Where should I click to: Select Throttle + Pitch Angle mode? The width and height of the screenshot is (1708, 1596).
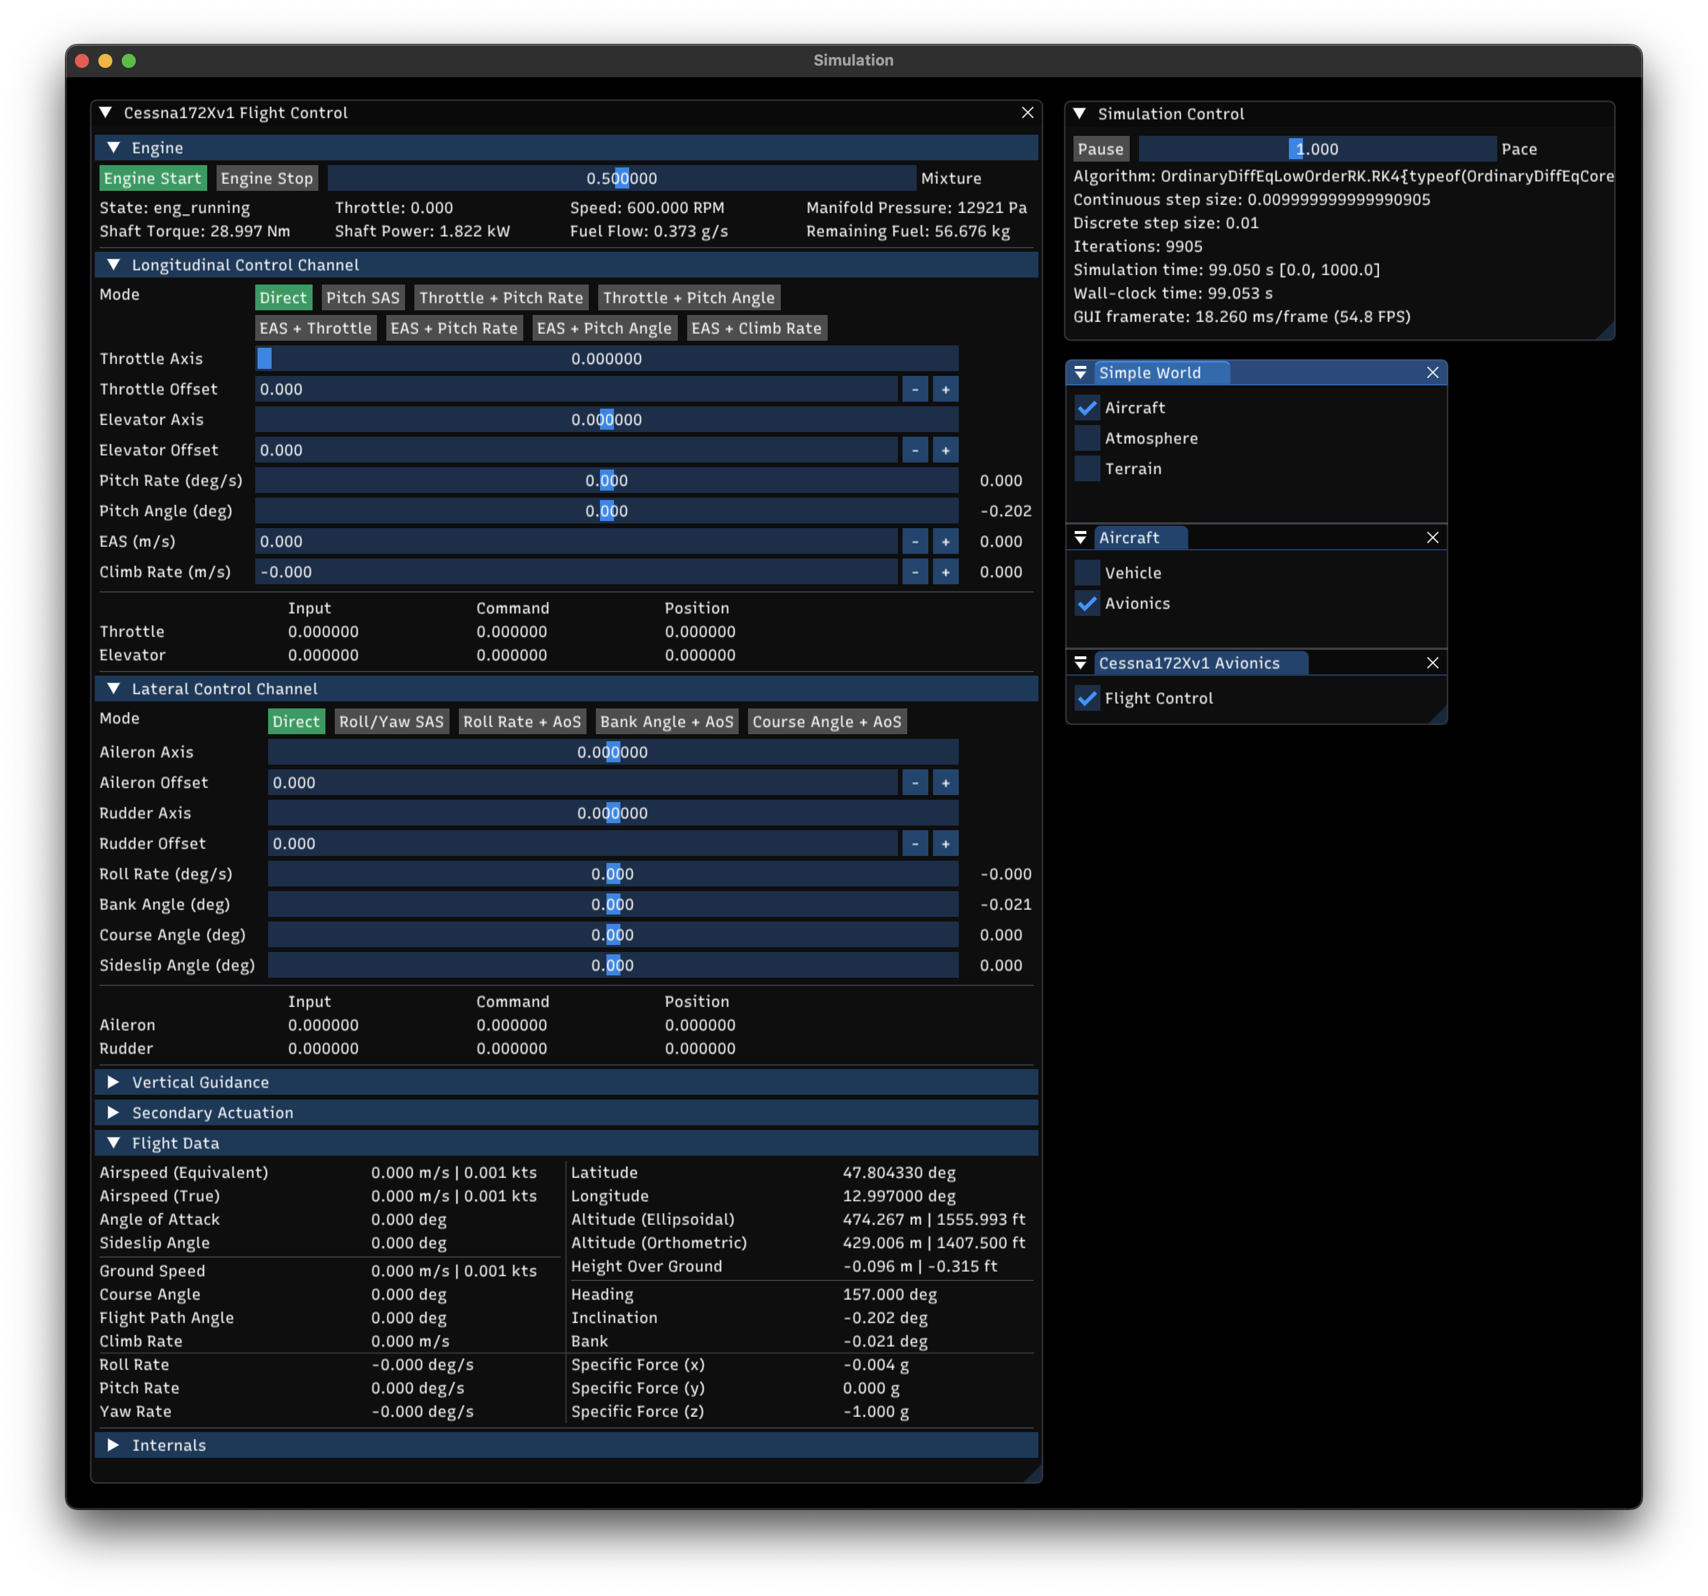(x=689, y=297)
